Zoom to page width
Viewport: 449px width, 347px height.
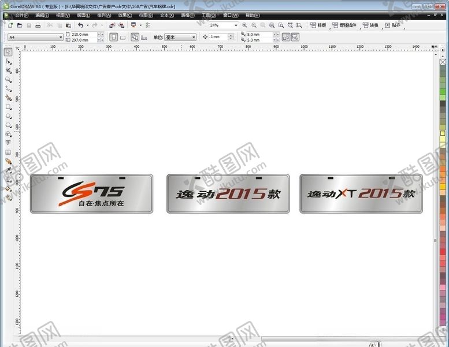[290, 25]
